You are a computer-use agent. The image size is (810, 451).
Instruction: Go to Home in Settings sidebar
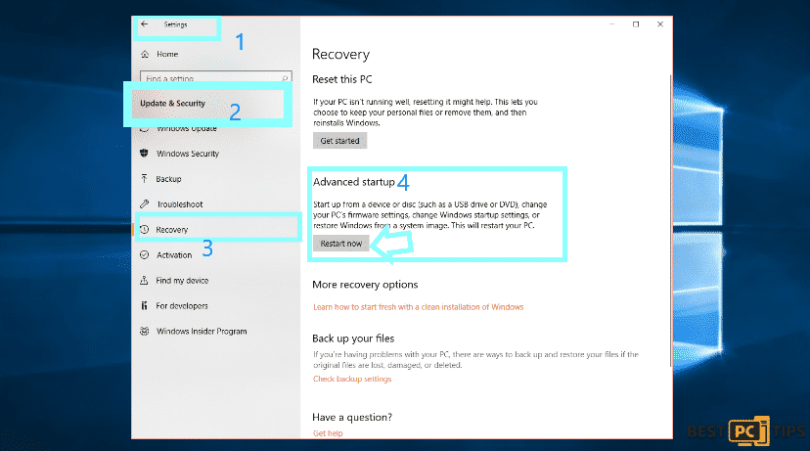[x=167, y=54]
